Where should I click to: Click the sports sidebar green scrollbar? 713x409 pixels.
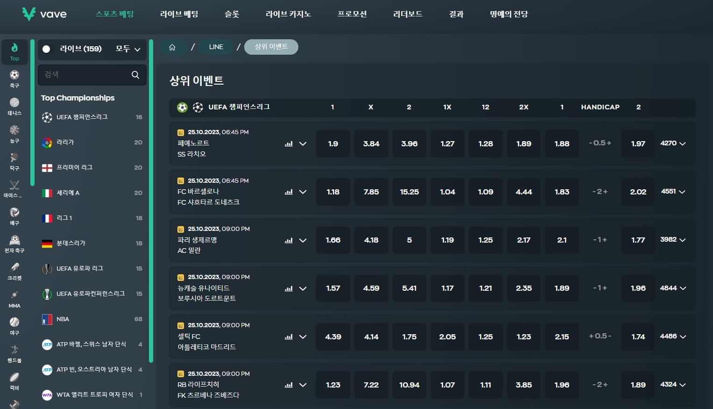tap(32, 113)
